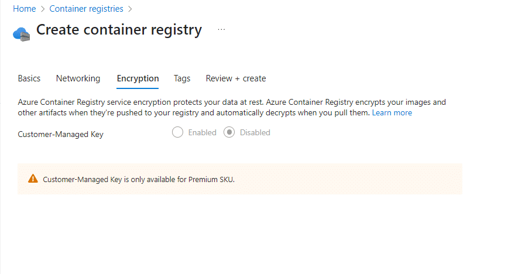Select the Encryption tab

[x=138, y=78]
